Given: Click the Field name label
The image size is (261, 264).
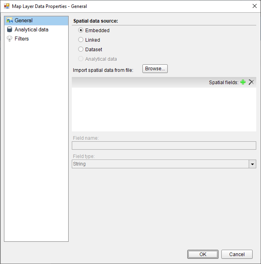Looking at the screenshot, I should coord(86,138).
